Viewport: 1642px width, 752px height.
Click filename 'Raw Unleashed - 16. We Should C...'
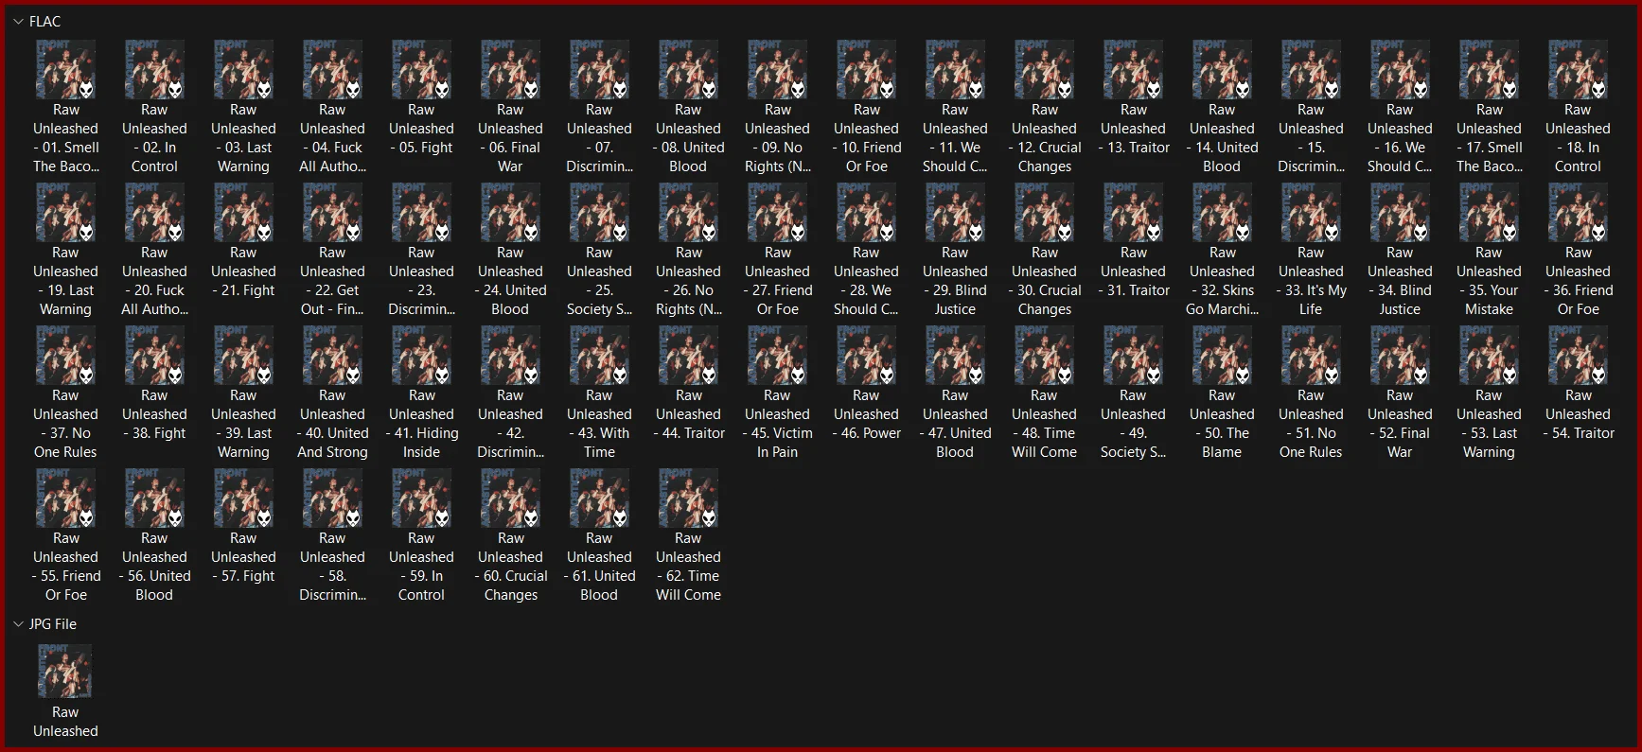[1400, 138]
